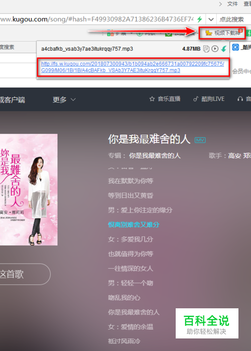Click the MV badge beside the song title

point(200,140)
